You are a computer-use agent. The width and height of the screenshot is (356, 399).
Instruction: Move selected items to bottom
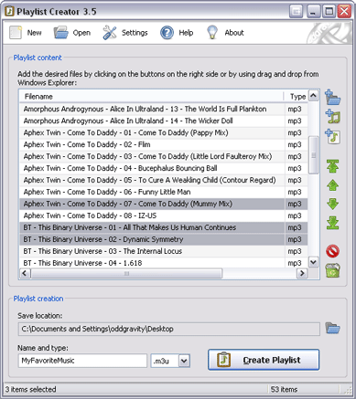(x=332, y=223)
